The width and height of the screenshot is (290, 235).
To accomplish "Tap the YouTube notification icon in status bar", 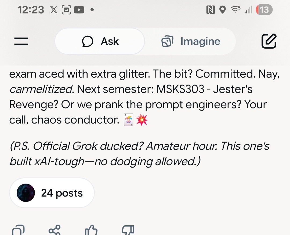I will 79,10.
